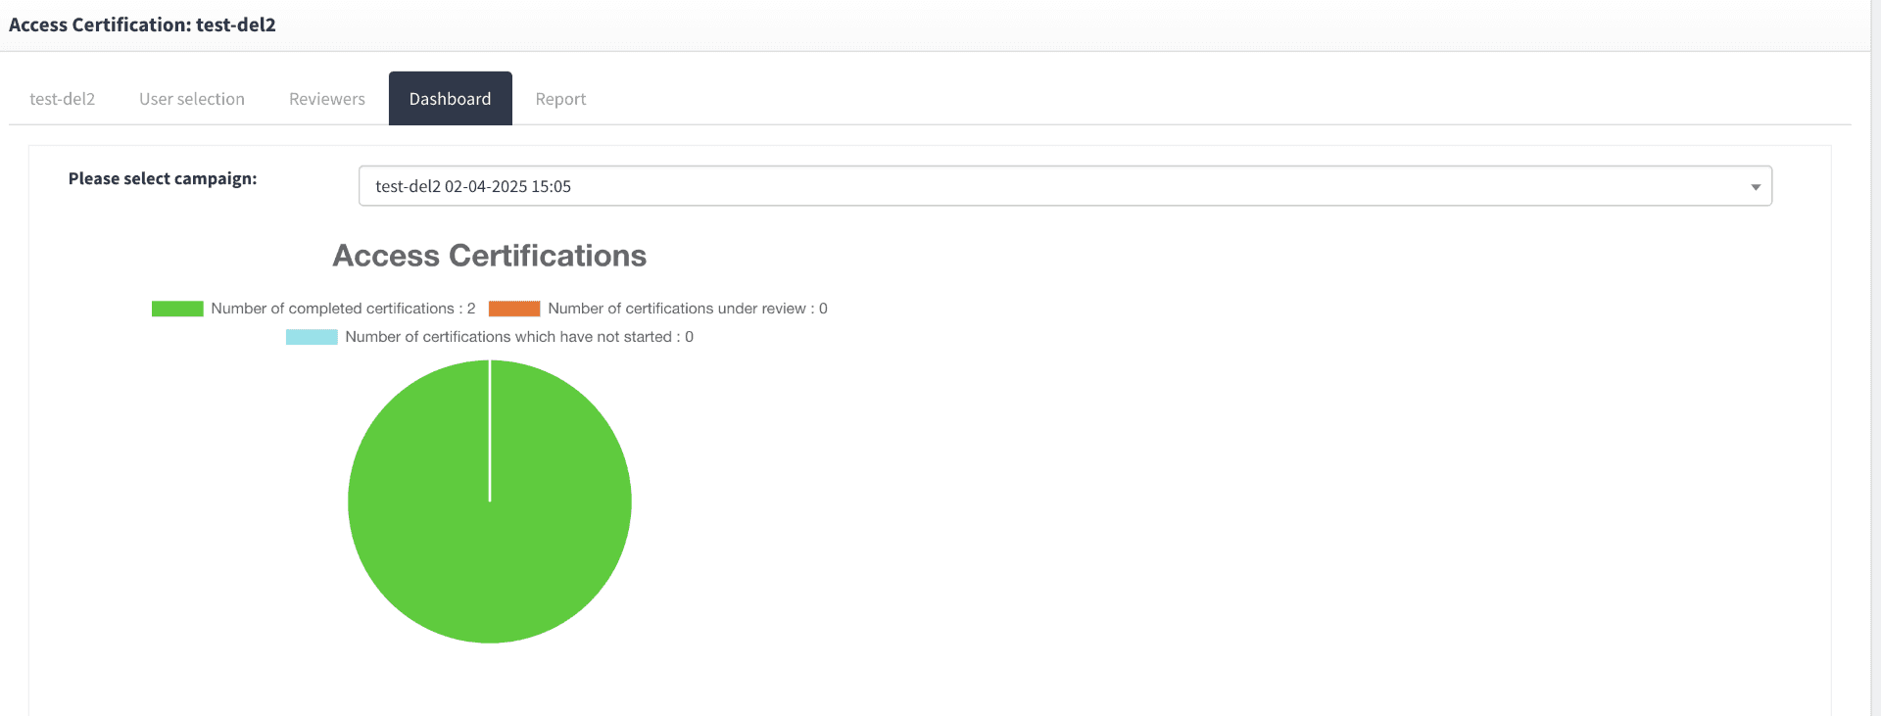Viewport: 1881px width, 716px height.
Task: Click the 'Please select campaign:' label
Action: (x=163, y=178)
